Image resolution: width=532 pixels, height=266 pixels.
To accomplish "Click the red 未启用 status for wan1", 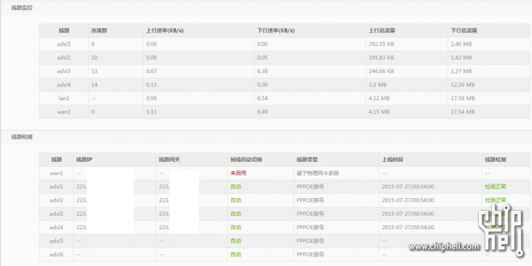I will 238,173.
